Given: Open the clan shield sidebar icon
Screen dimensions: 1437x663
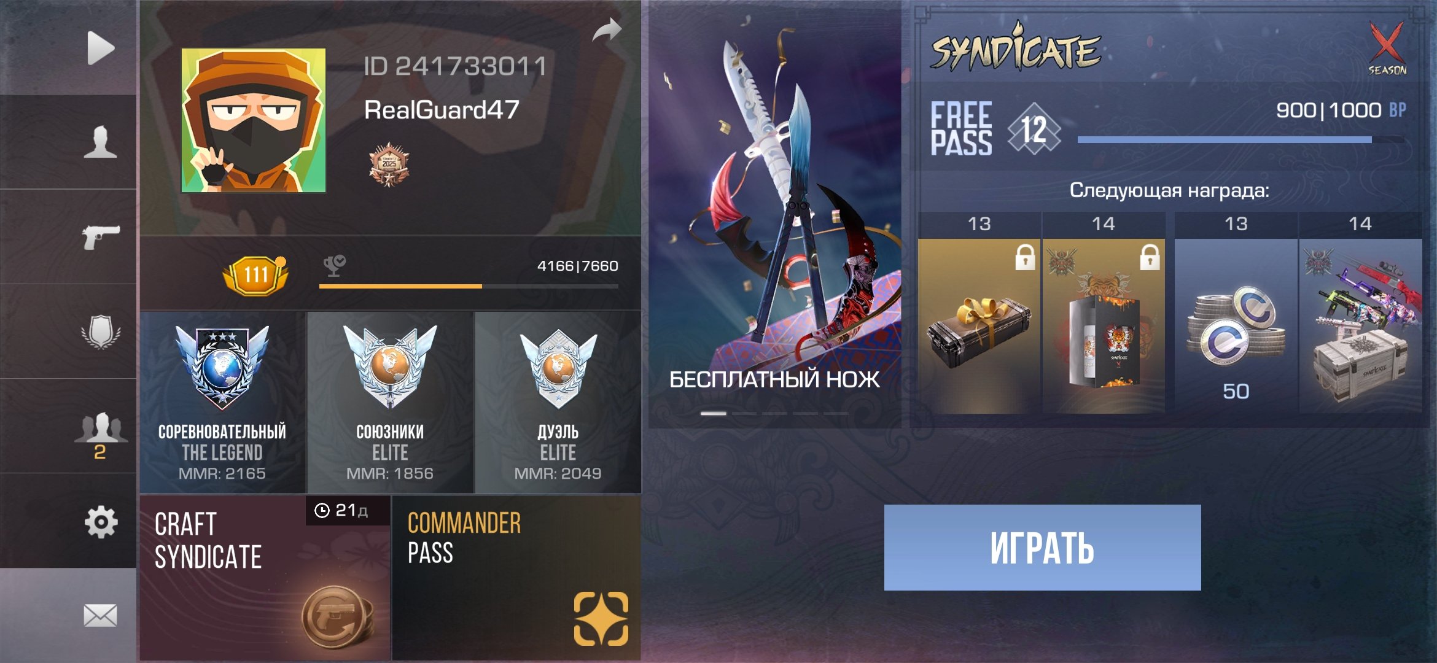Looking at the screenshot, I should (x=101, y=332).
